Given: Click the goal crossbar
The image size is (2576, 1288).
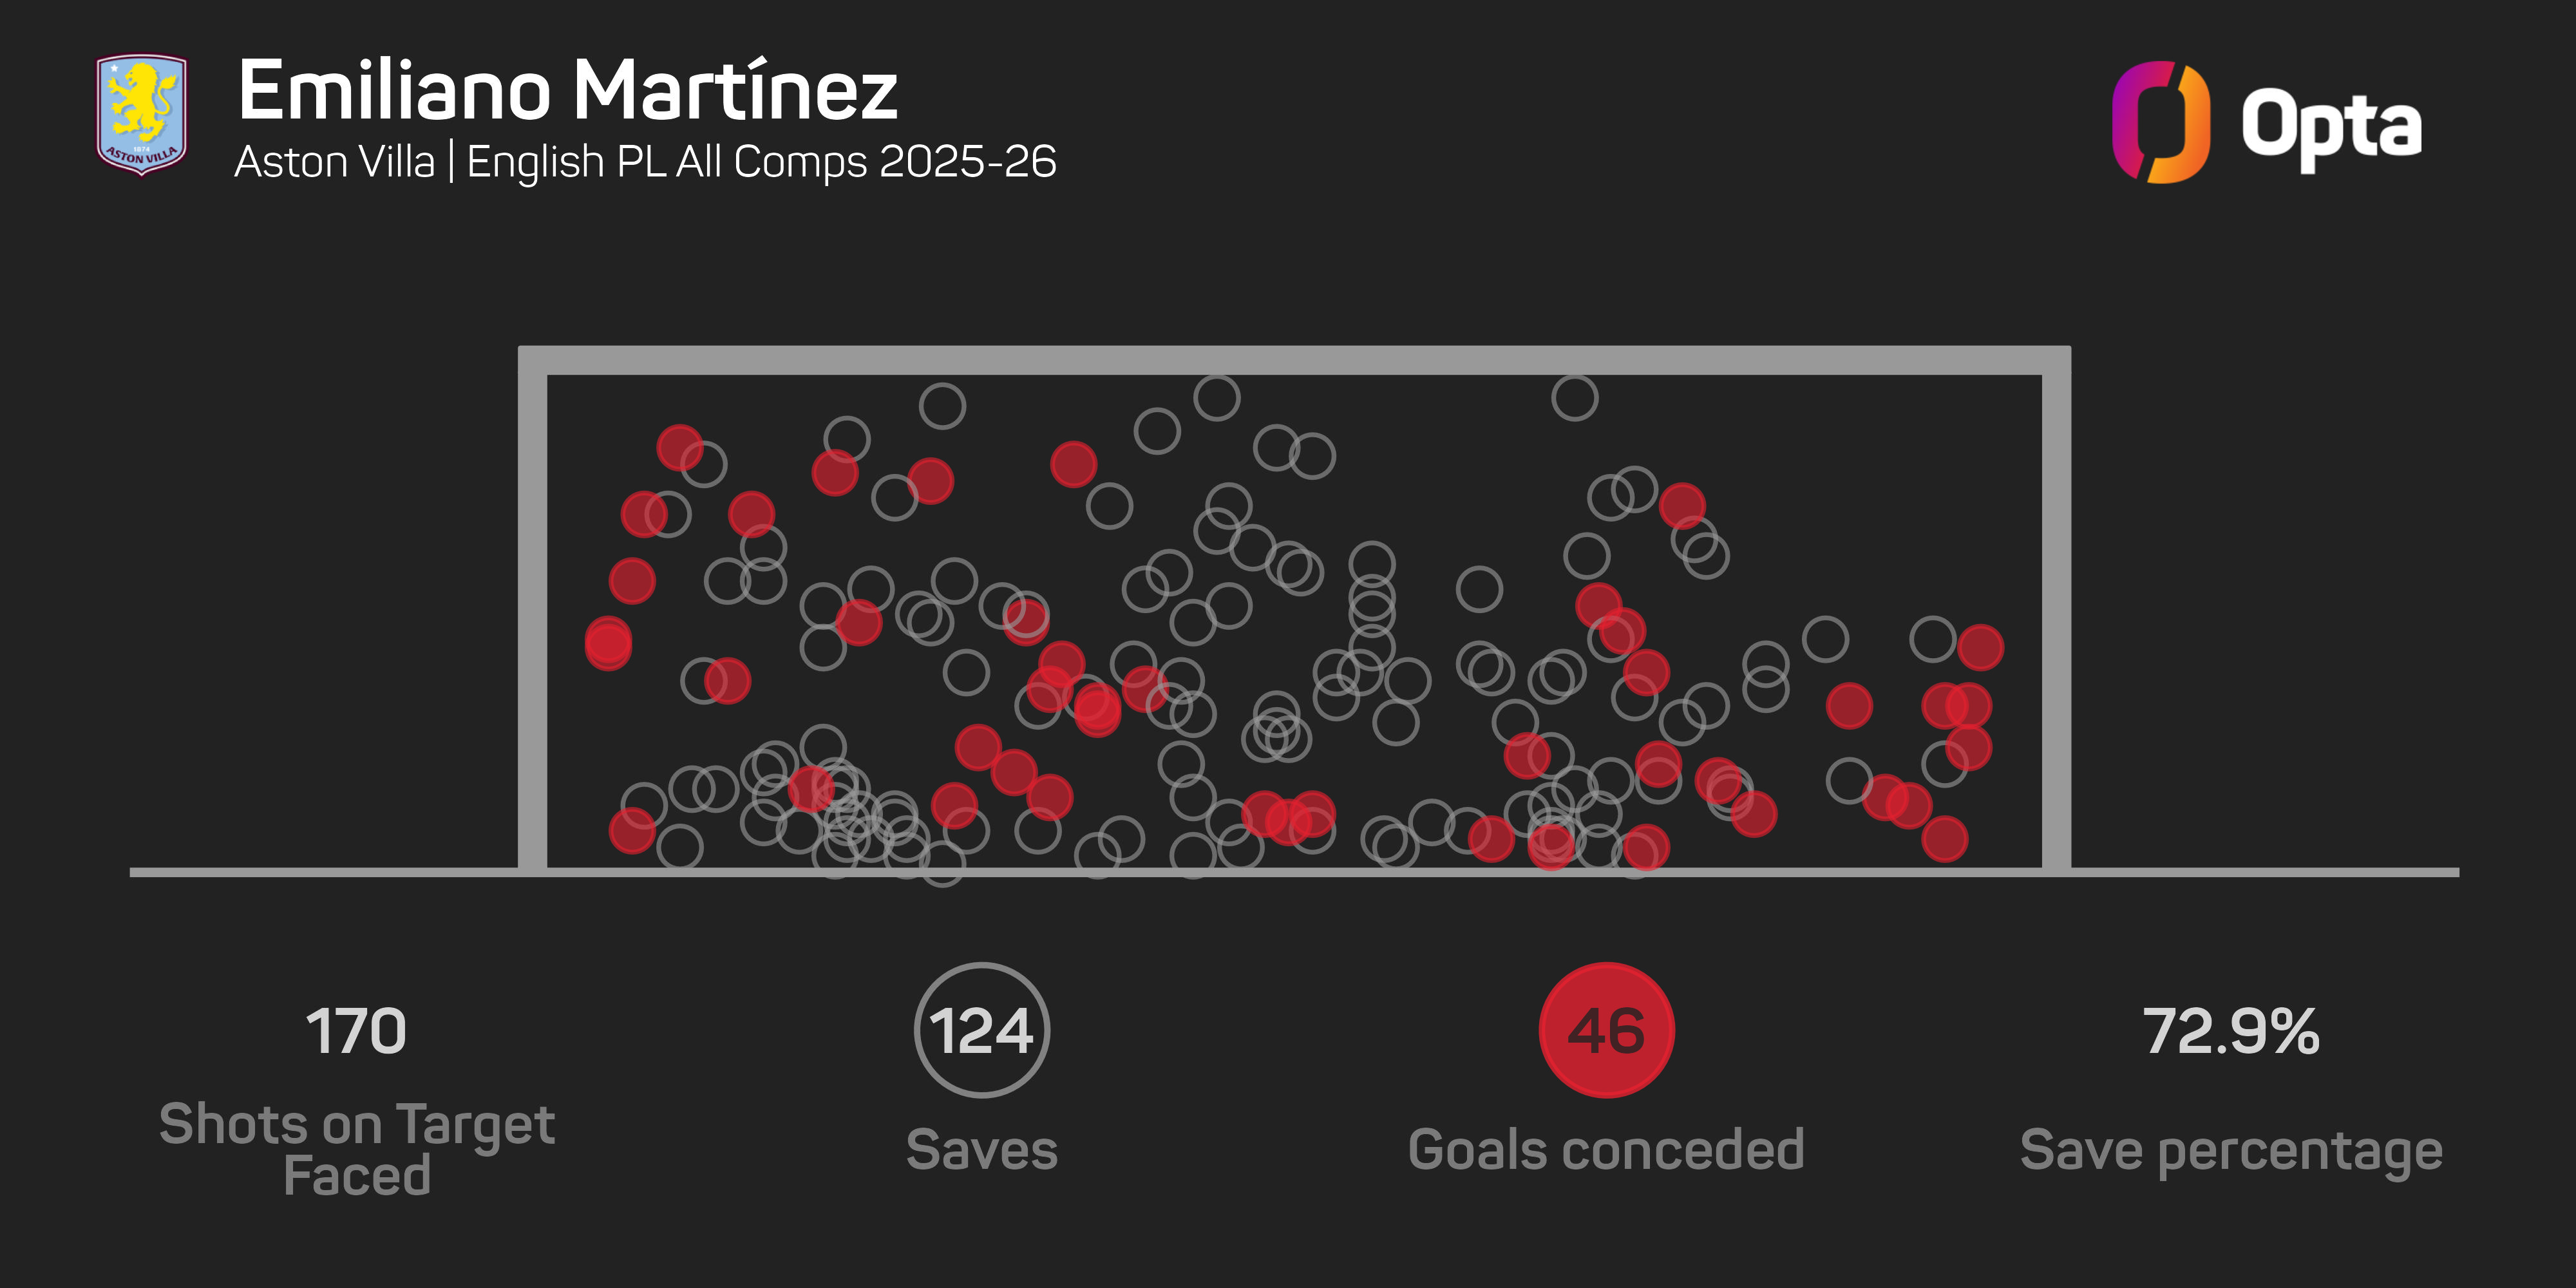Looking at the screenshot, I should (x=1294, y=360).
